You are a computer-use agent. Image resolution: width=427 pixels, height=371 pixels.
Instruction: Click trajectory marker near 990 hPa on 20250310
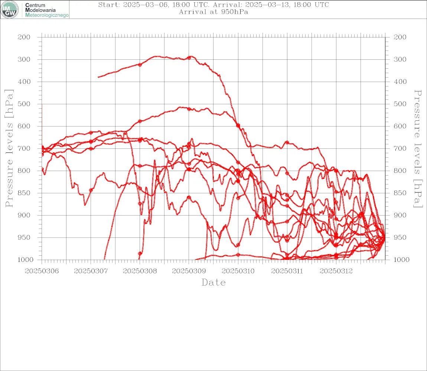(x=238, y=255)
